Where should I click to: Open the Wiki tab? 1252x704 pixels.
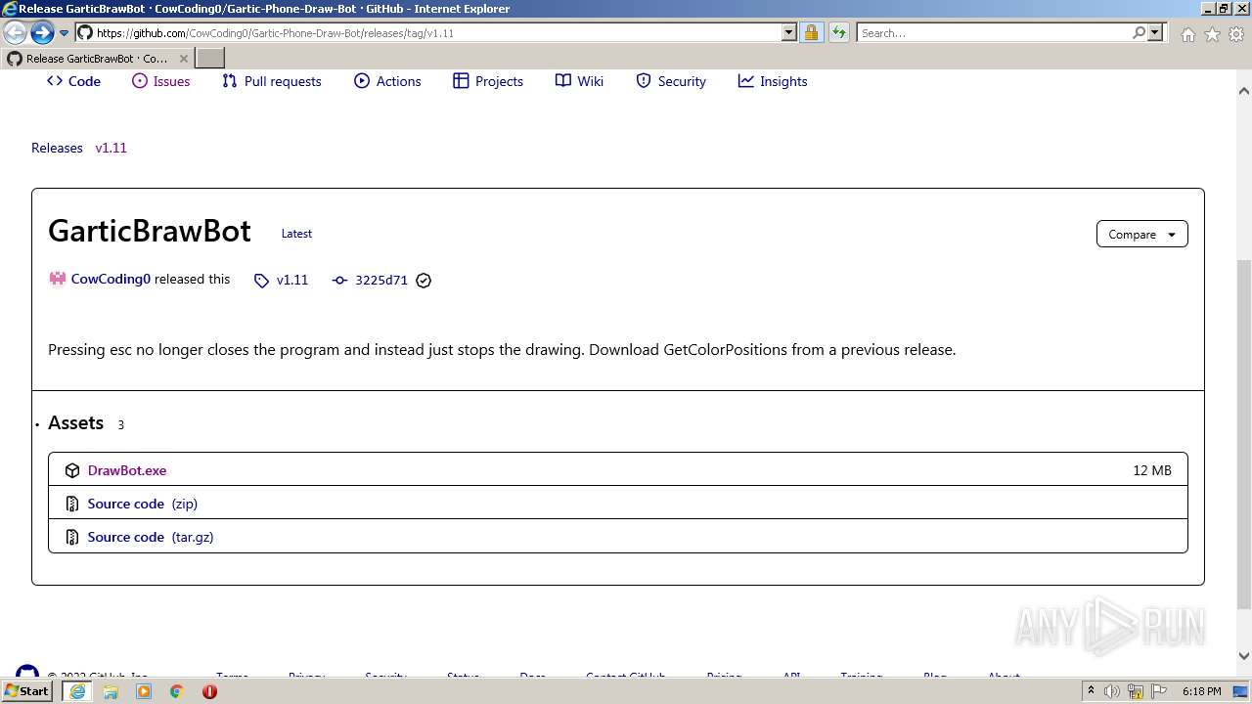579,81
